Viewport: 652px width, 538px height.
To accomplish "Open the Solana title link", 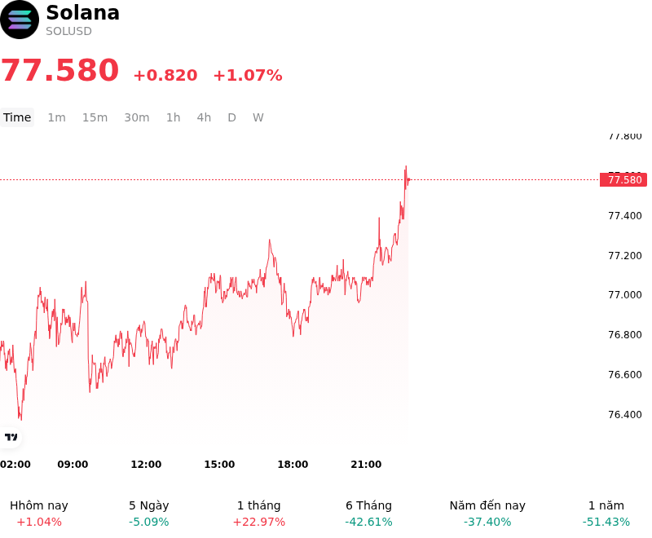I will tap(83, 12).
